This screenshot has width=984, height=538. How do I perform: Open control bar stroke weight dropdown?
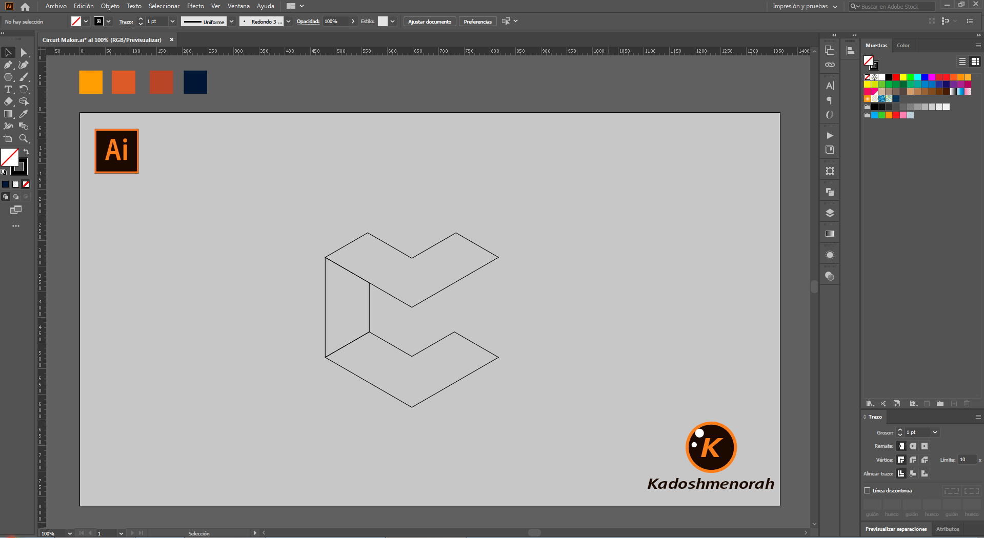click(x=172, y=22)
